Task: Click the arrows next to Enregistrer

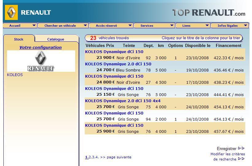Action: point(241,148)
